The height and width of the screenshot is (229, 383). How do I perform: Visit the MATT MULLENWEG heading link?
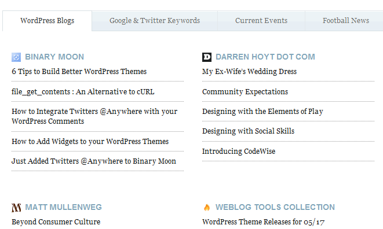tap(63, 207)
